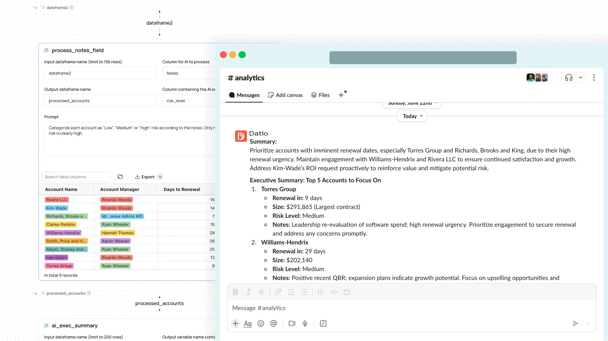Add a new tab with plus

tap(341, 95)
